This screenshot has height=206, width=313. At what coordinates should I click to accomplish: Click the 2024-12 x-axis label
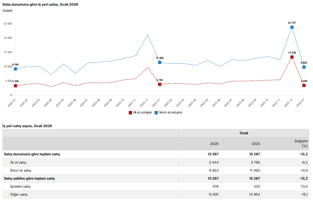[x=144, y=103]
